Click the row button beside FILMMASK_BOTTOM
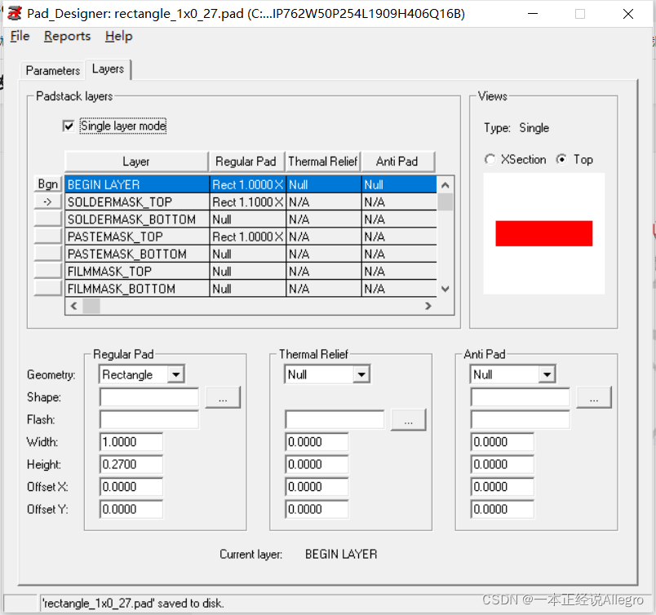Viewport: 656px width, 615px height. pos(47,288)
